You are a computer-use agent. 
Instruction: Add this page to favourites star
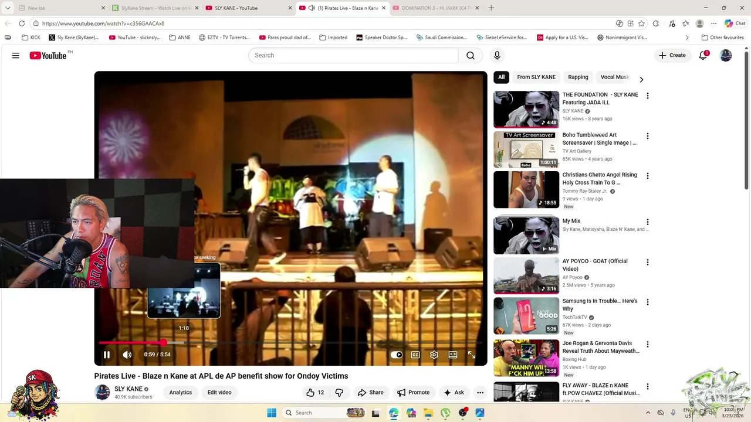click(x=641, y=23)
